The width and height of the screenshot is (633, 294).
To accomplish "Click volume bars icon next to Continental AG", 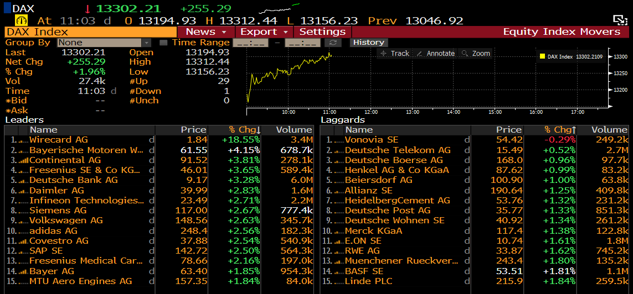I will coord(24,160).
